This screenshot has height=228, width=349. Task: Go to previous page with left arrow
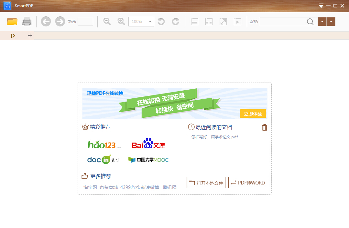46,22
